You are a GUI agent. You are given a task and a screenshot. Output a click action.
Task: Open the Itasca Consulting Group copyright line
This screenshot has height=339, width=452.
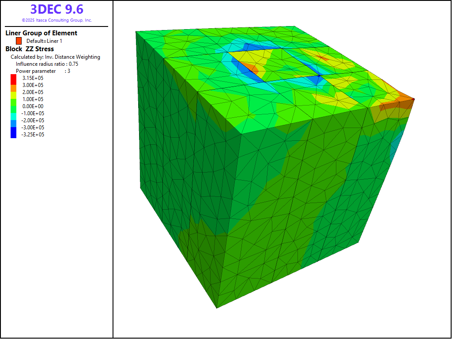56,20
